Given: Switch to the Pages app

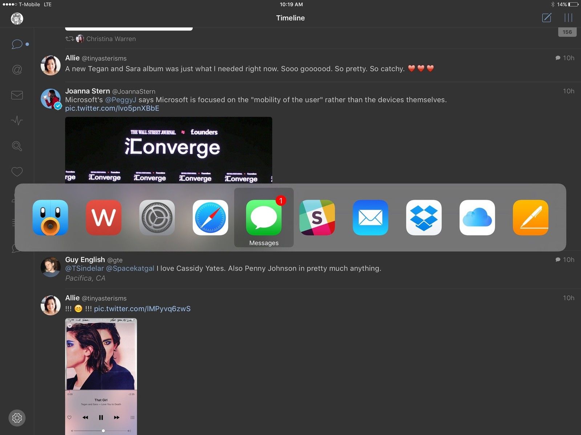Looking at the screenshot, I should 531,217.
